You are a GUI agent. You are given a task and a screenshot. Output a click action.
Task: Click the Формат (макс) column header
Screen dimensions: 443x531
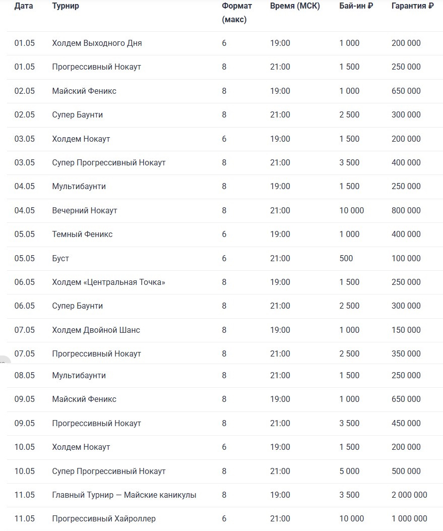(237, 13)
